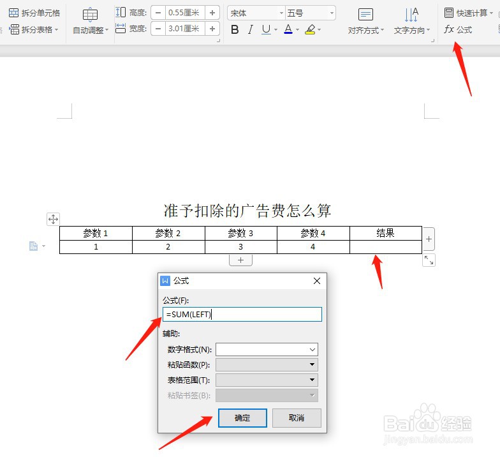Increase column width with the plus button

(212, 29)
